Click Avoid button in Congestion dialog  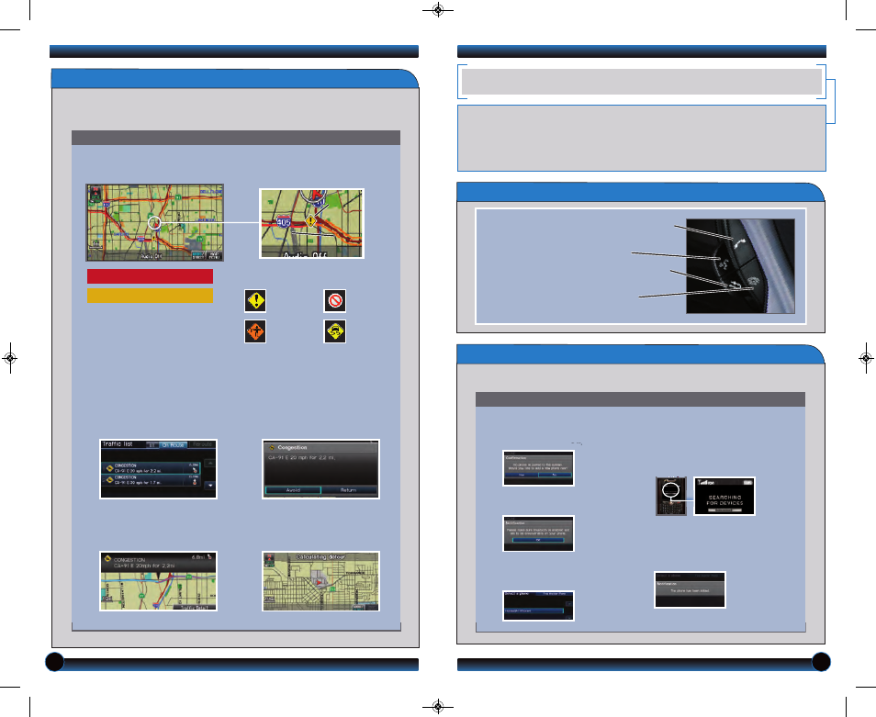point(293,490)
